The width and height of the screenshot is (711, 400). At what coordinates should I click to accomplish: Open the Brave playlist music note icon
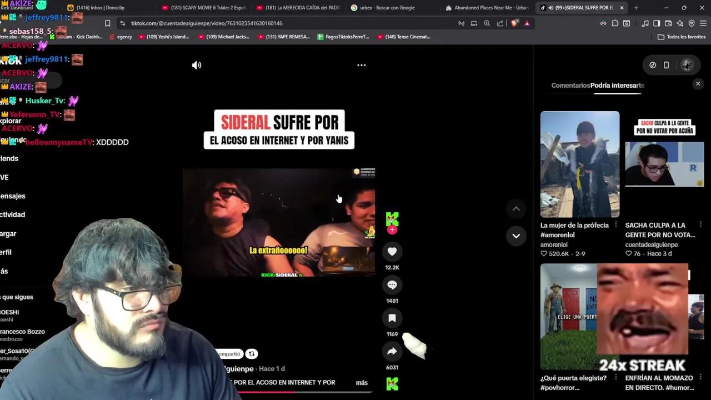click(645, 23)
